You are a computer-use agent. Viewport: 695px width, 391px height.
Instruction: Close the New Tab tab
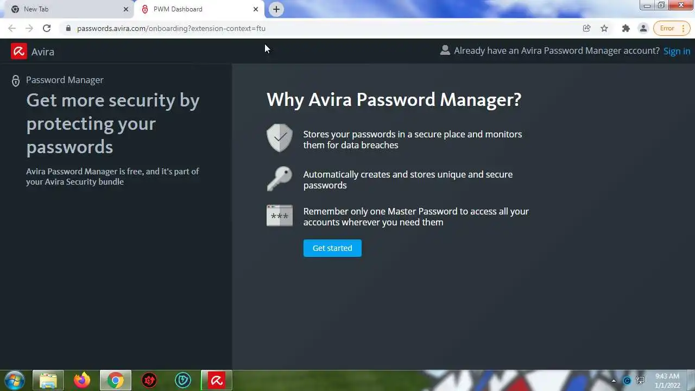[126, 9]
